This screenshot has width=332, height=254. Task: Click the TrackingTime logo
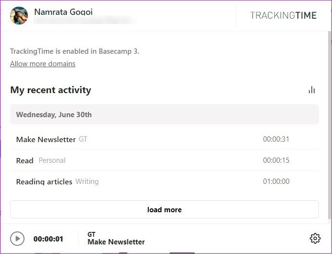click(x=283, y=15)
